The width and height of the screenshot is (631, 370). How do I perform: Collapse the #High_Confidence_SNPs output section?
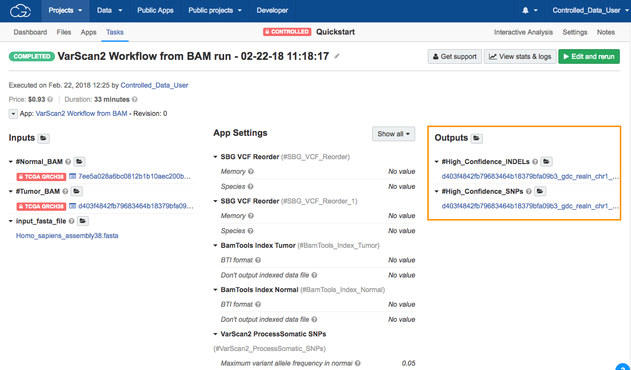(437, 191)
